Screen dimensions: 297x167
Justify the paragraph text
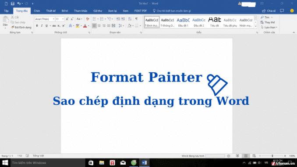[x=109, y=25]
